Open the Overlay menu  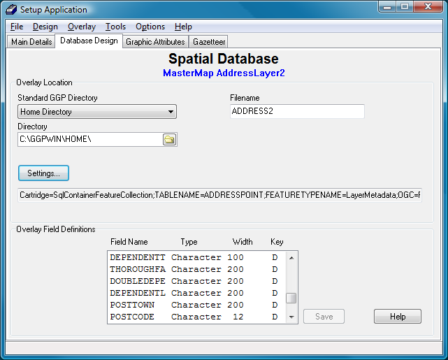tap(82, 27)
